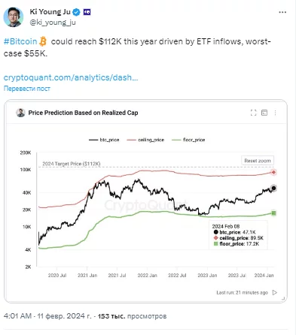Click the affiliate badge beside the verified checkmark
The width and height of the screenshot is (296, 335).
click(87, 12)
